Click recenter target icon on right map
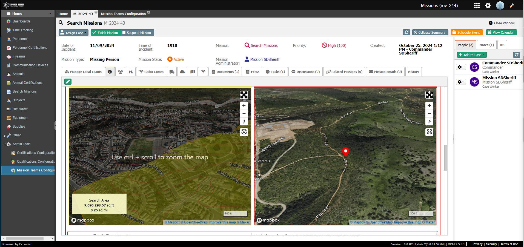This screenshot has width=524, height=247. 429,132
